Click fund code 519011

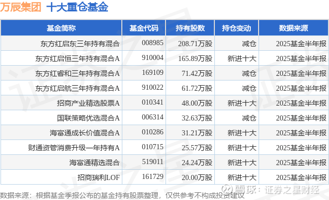coord(153,162)
